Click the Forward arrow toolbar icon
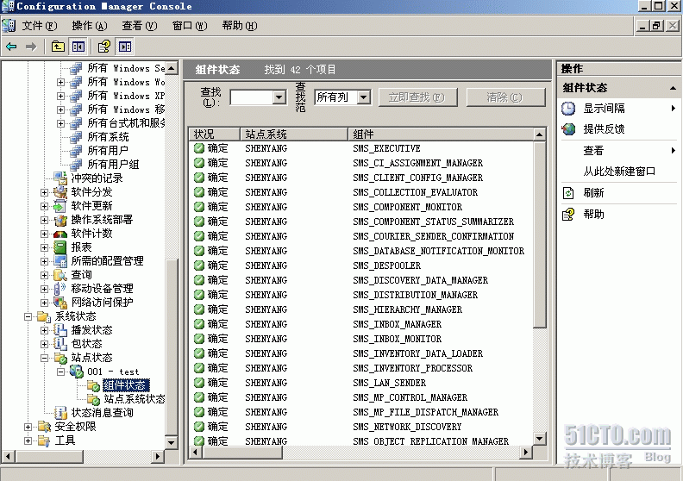Image resolution: width=683 pixels, height=481 pixels. pos(31,47)
